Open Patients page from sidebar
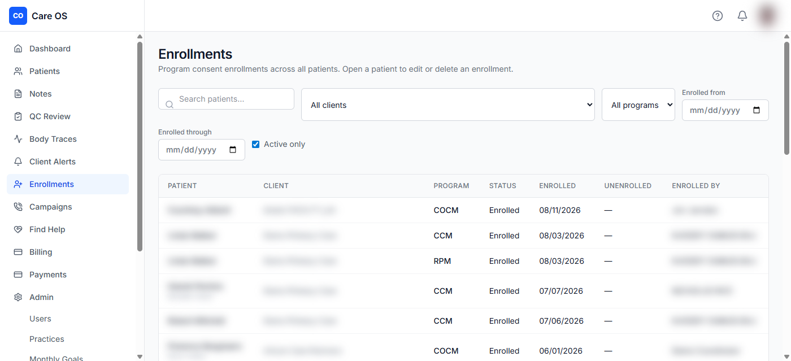 68,71
